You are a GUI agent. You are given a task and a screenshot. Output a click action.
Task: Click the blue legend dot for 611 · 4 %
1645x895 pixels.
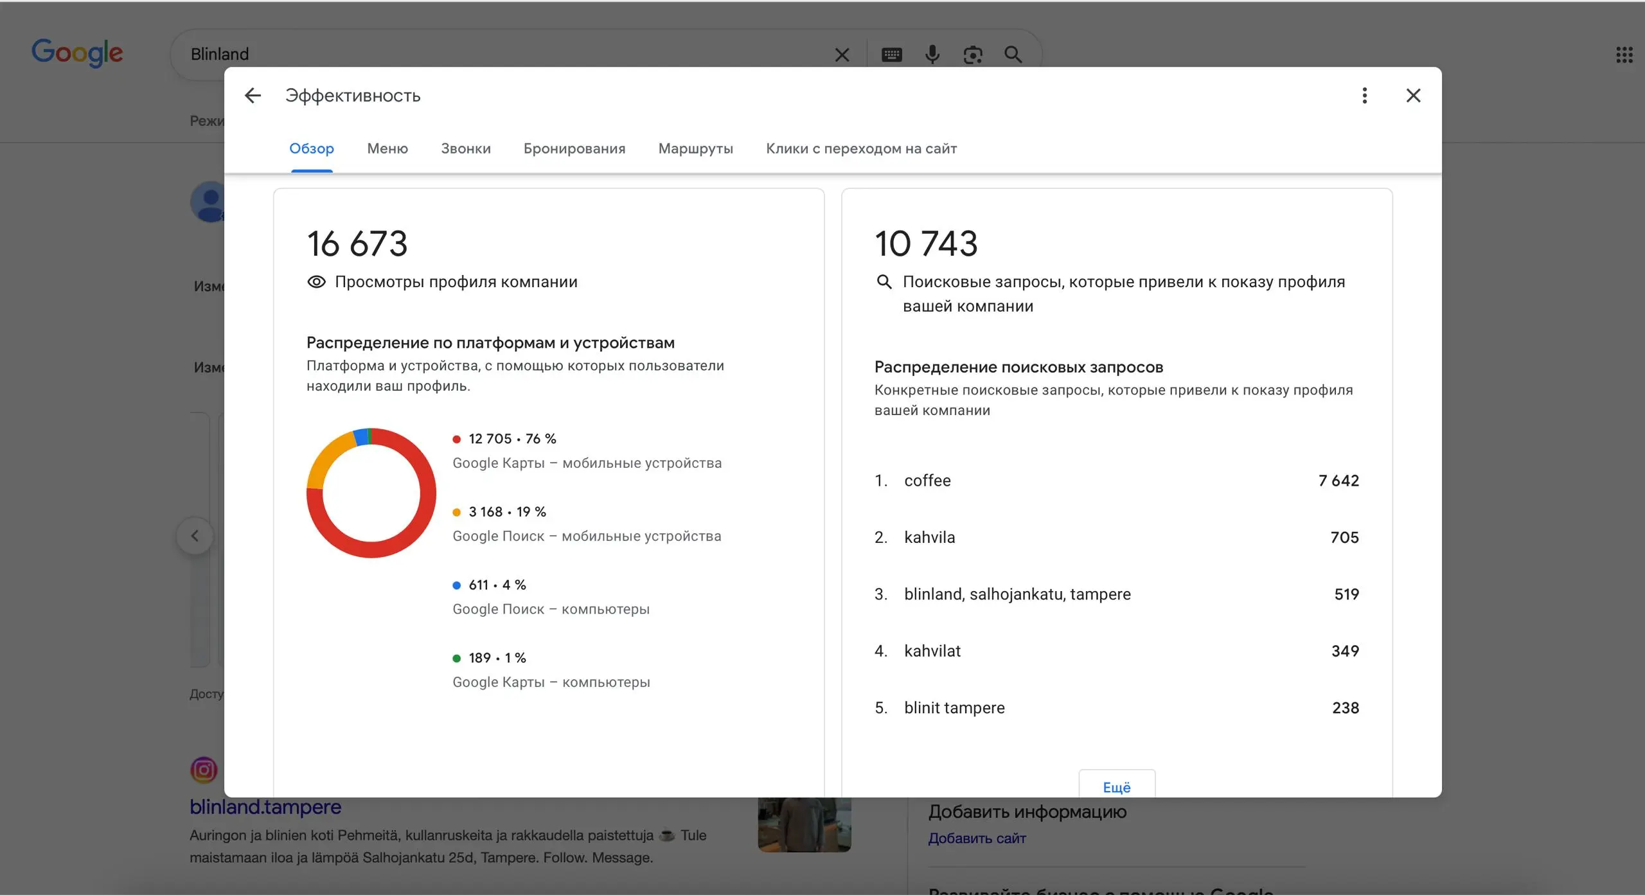click(457, 585)
